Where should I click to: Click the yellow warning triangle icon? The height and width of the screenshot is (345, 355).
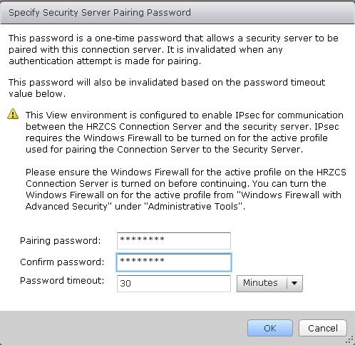(13, 113)
